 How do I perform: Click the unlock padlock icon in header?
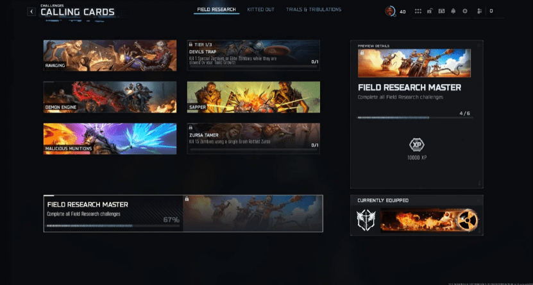(x=430, y=12)
